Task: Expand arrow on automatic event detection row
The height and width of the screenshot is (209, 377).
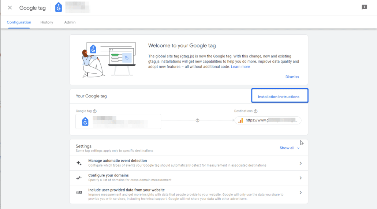Action: 301,163
